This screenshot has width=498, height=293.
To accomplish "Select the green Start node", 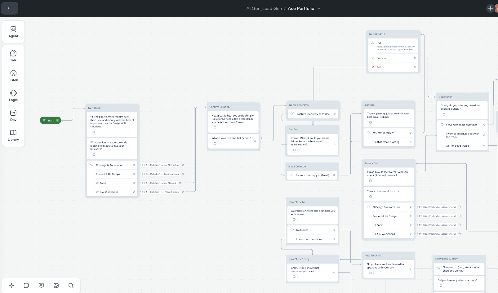I will 50,120.
